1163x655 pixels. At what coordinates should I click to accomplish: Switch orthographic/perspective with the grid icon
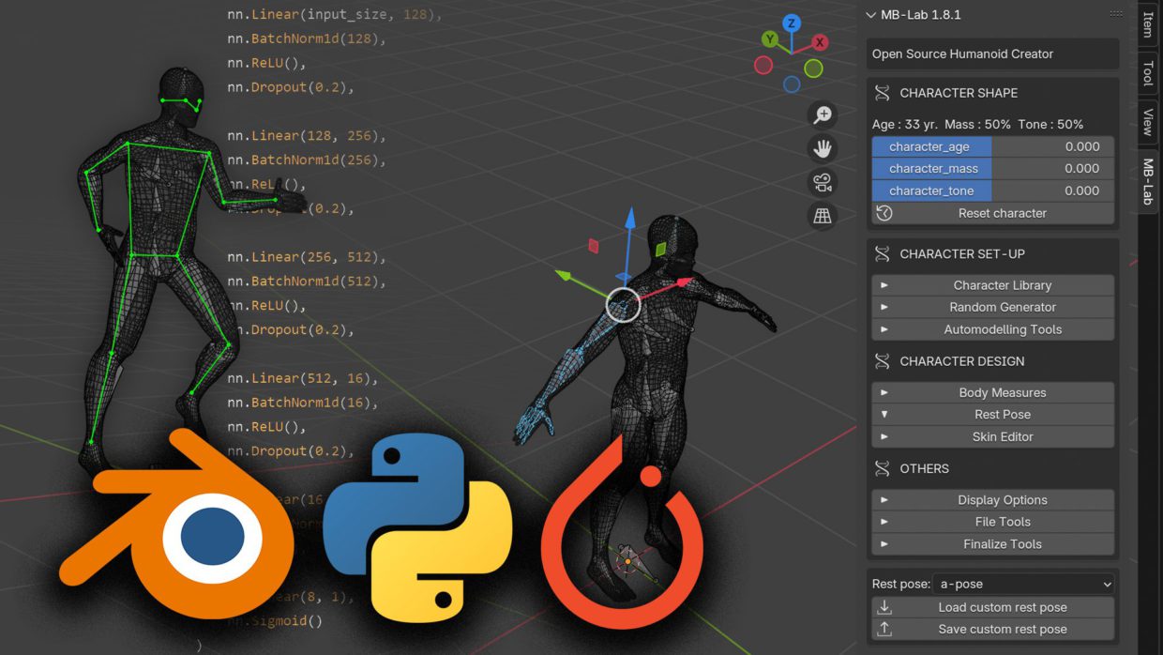pos(823,216)
